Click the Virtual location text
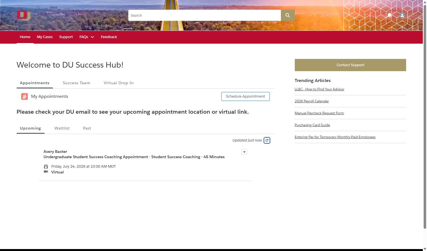Screen dimensions: 427x251 [58, 172]
